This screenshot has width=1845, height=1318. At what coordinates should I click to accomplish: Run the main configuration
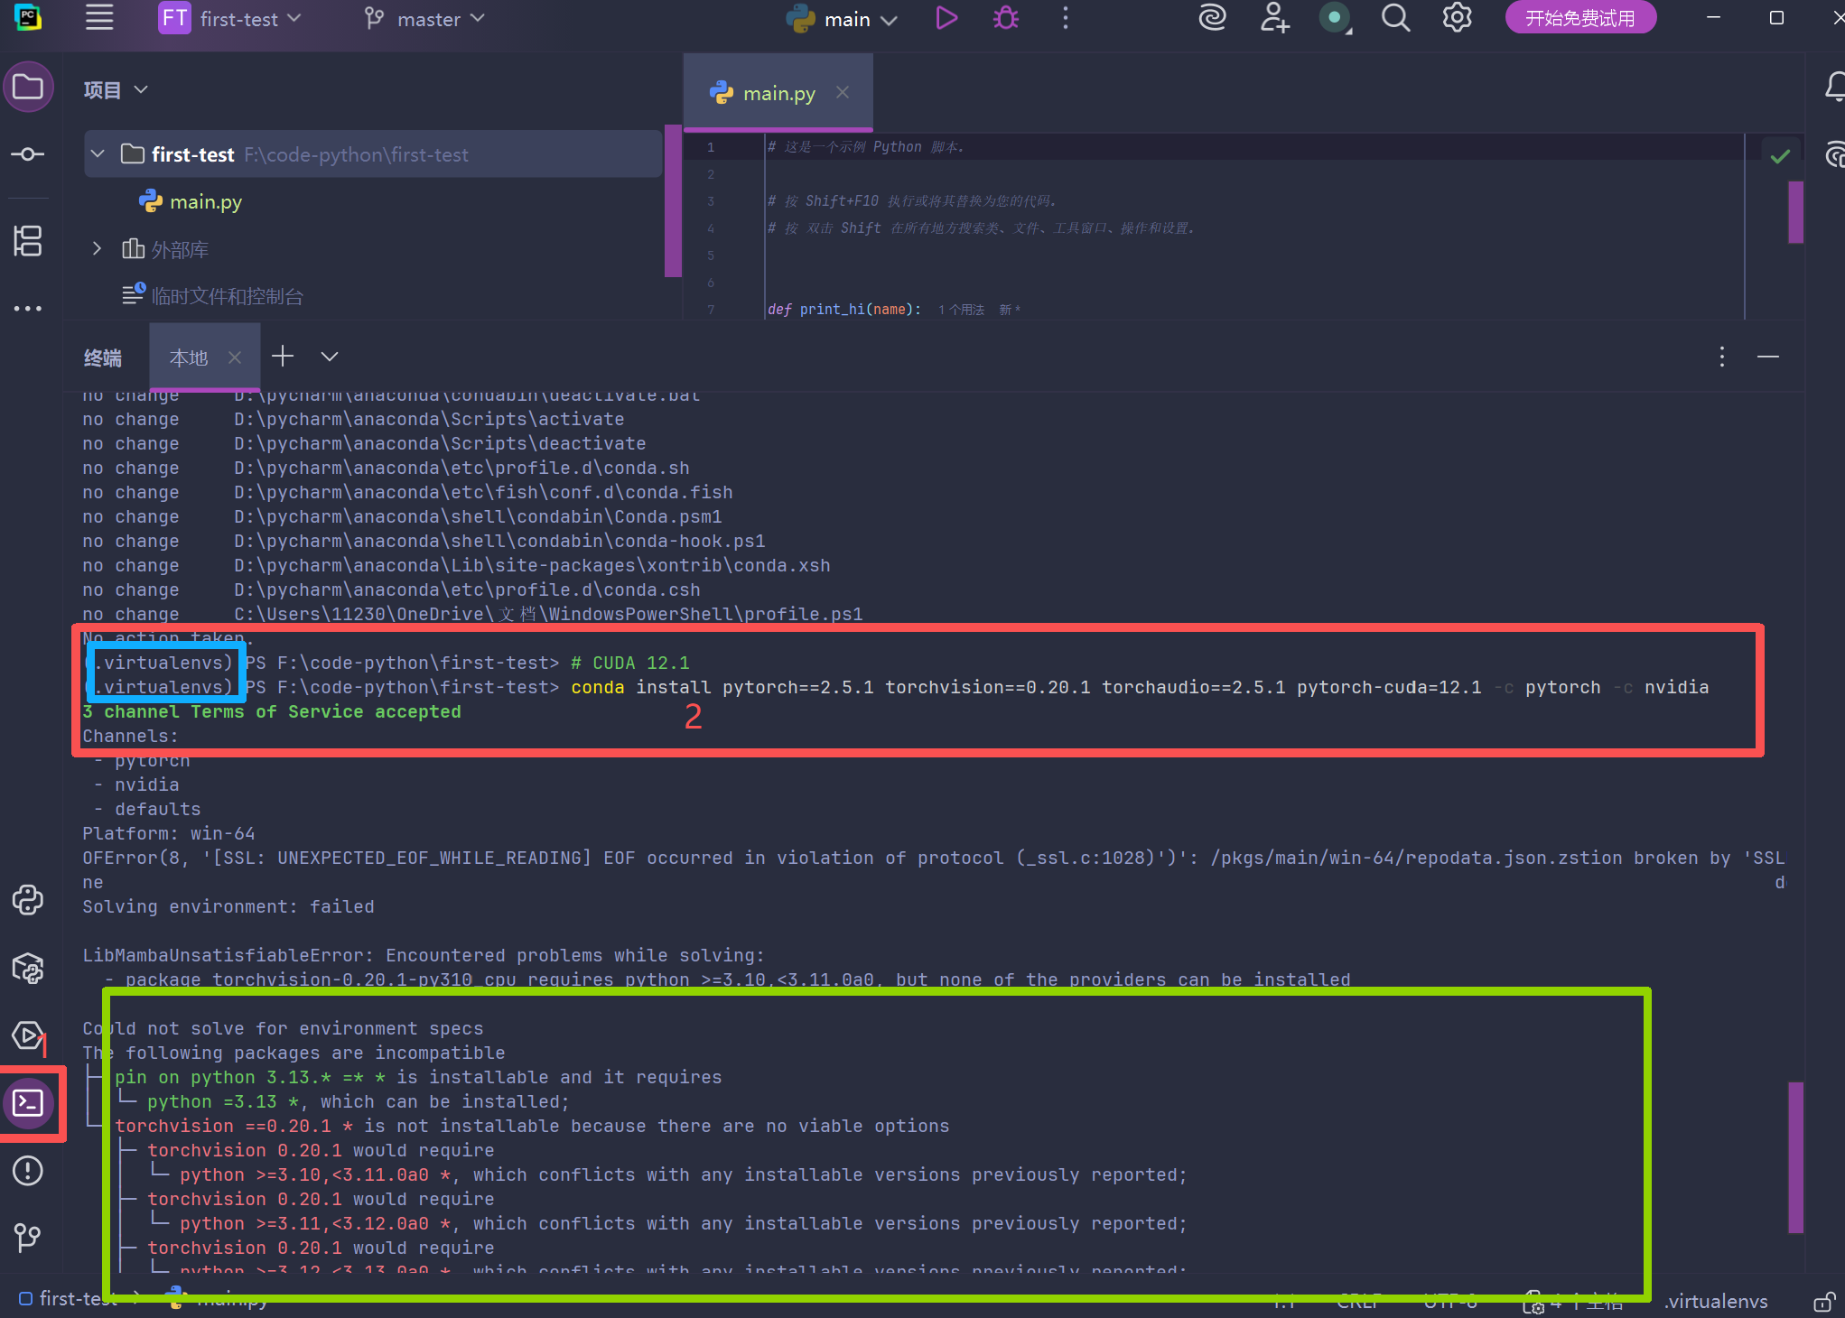point(946,18)
